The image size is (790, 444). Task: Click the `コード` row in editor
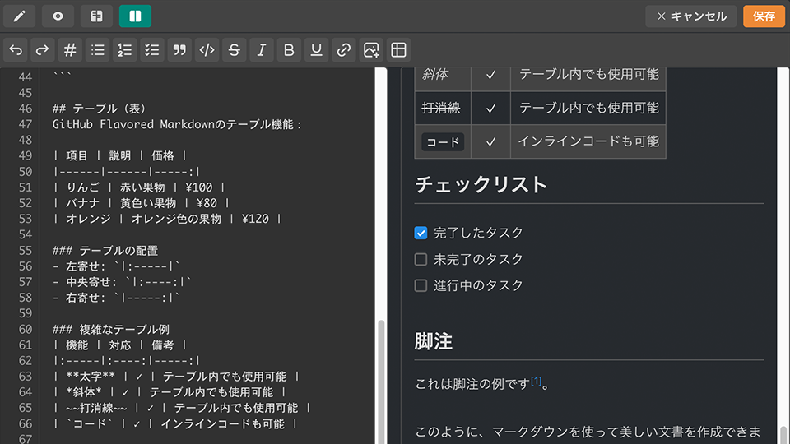175,424
